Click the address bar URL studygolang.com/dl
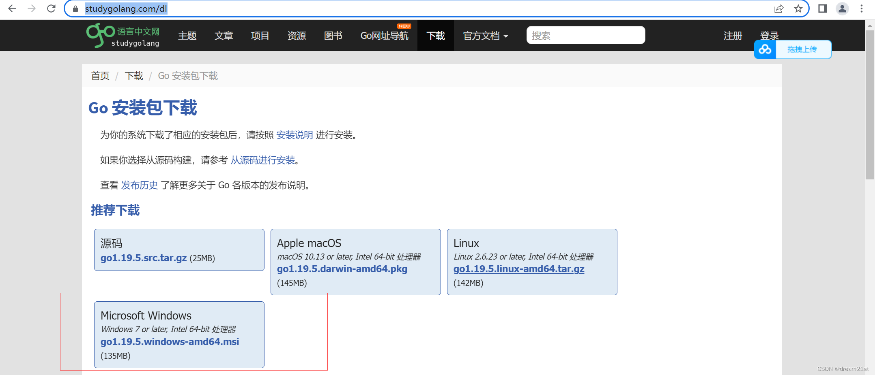Screen dimensions: 875x375 pyautogui.click(x=126, y=9)
